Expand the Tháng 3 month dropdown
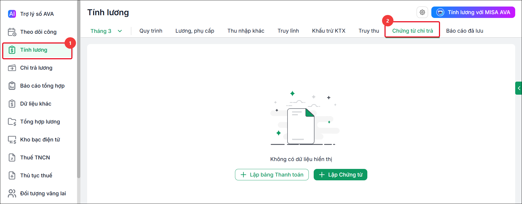This screenshot has height=204, width=522. [106, 31]
